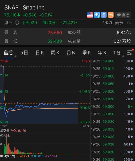Switch to the 日K tab
Screen dimensions: 135x161
[x=40, y=53]
